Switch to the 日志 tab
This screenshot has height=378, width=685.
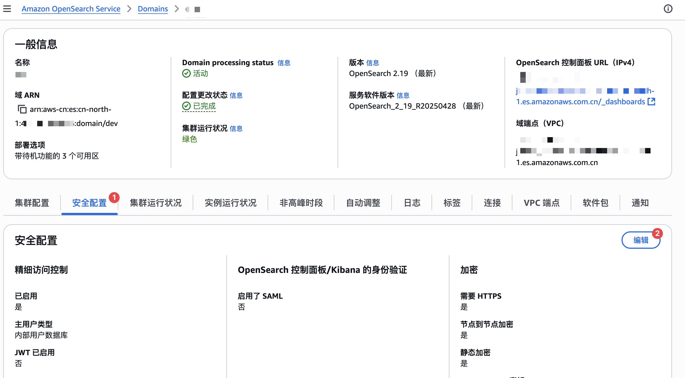point(412,203)
